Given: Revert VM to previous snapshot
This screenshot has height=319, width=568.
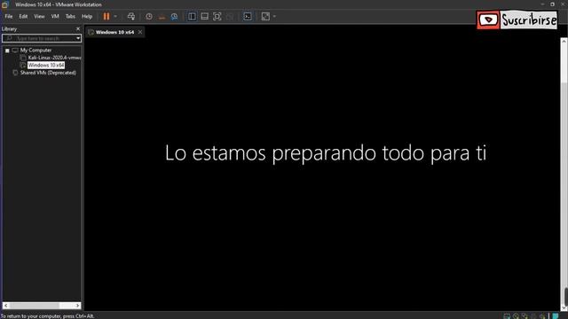Looking at the screenshot, I should (162, 16).
